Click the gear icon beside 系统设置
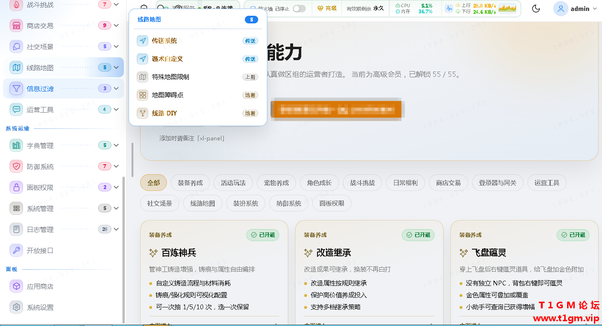Screen dimensions: 602x326 click(x=17, y=307)
